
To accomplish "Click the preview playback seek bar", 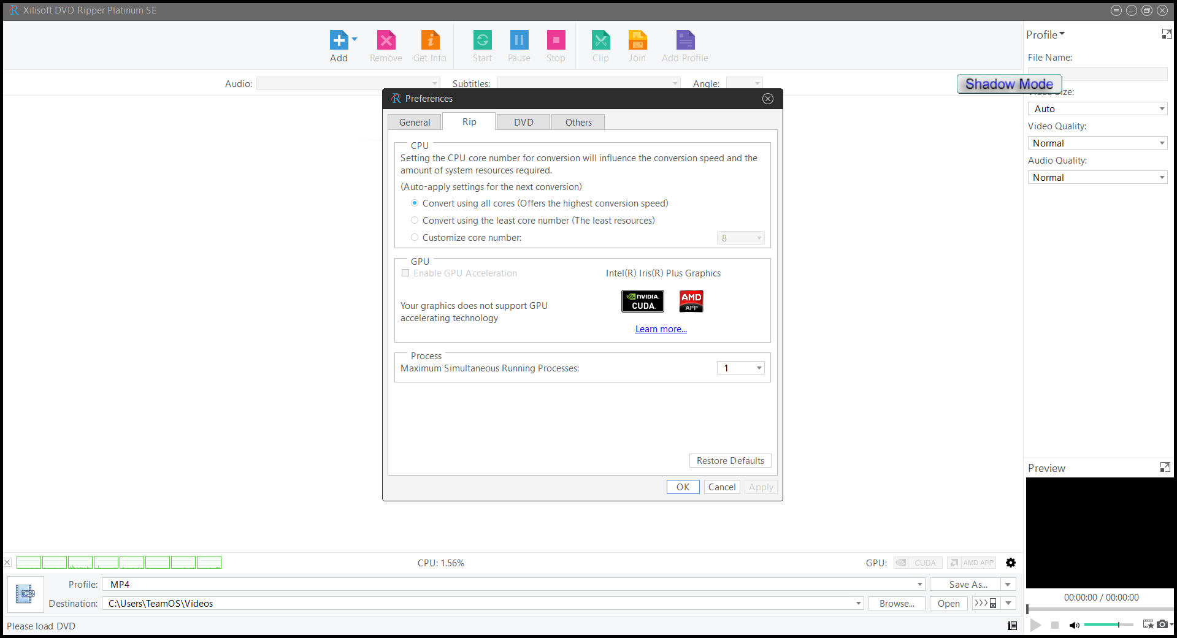I will click(x=1100, y=609).
